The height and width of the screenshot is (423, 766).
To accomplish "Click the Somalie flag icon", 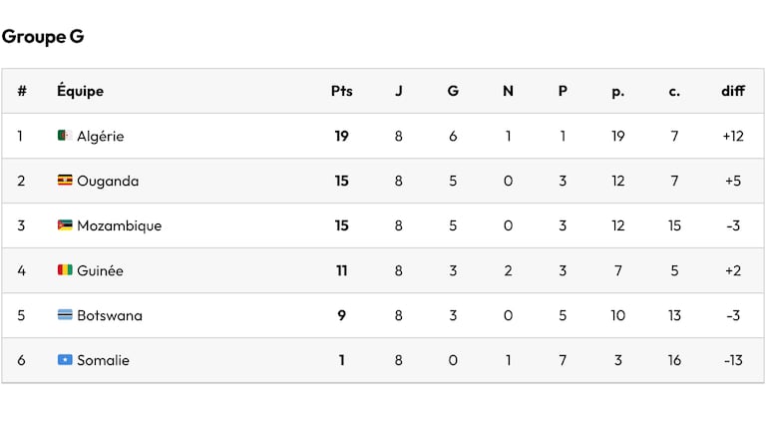I will [65, 360].
